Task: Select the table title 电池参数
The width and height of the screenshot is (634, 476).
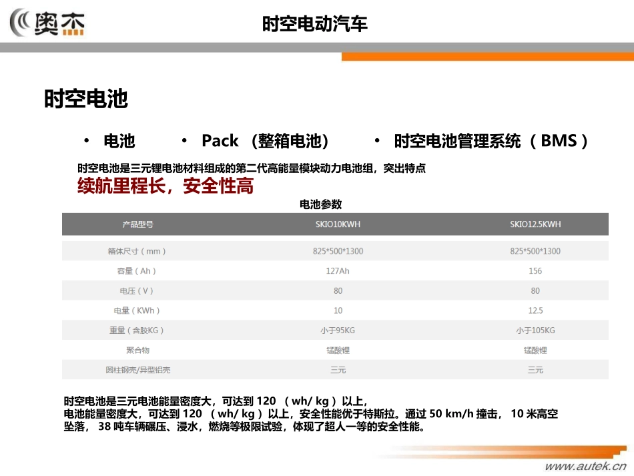Action: coord(320,204)
